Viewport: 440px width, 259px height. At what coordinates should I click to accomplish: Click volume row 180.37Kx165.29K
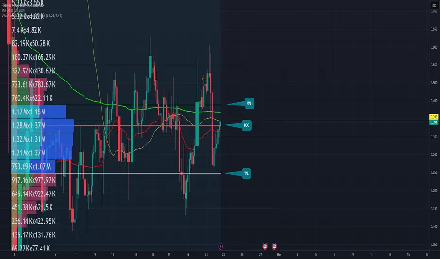[x=34, y=57]
